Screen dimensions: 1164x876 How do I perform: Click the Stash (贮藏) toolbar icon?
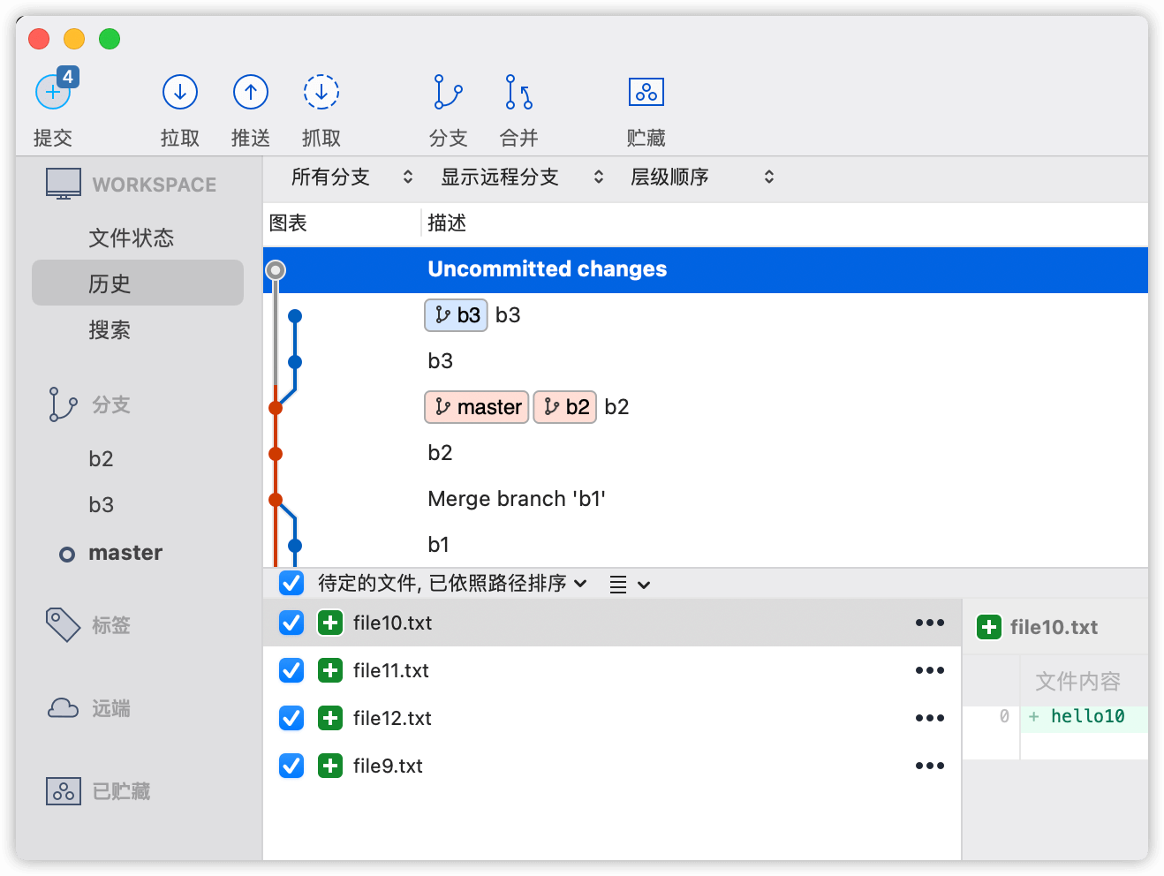646,92
